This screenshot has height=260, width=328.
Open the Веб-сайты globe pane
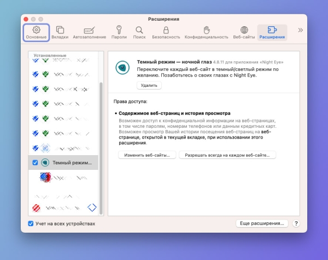[x=244, y=32]
